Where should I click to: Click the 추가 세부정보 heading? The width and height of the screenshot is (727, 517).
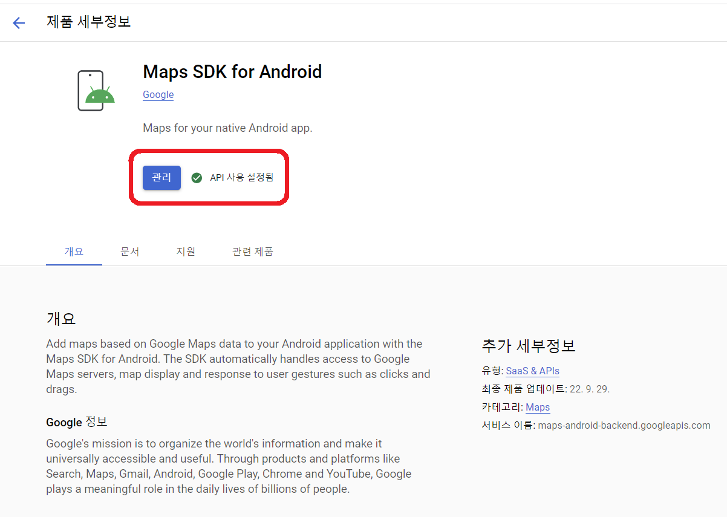point(529,346)
